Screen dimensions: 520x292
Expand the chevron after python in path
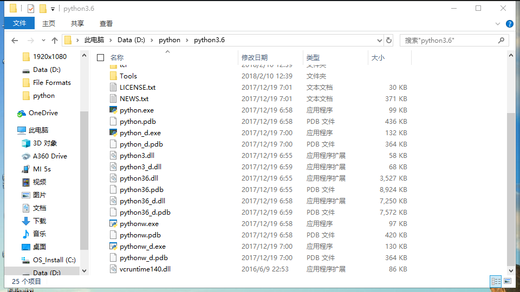pyautogui.click(x=187, y=40)
